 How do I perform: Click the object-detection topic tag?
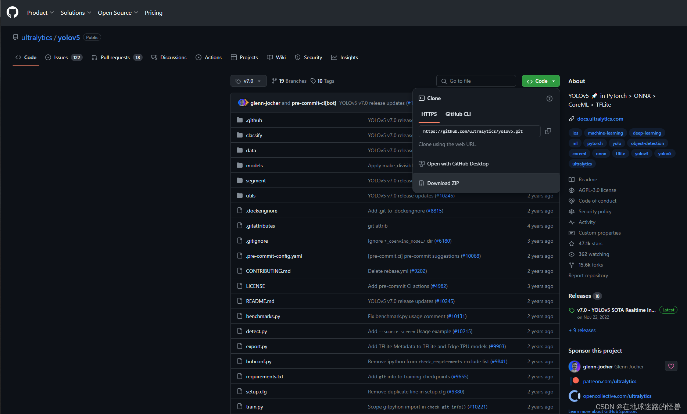pyautogui.click(x=647, y=143)
